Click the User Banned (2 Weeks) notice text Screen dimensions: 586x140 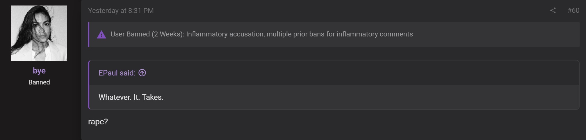pos(261,34)
